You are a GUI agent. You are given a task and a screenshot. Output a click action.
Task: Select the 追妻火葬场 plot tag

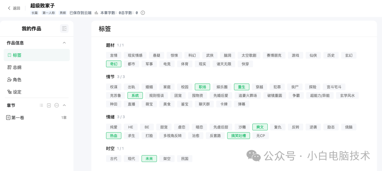coord(248,95)
